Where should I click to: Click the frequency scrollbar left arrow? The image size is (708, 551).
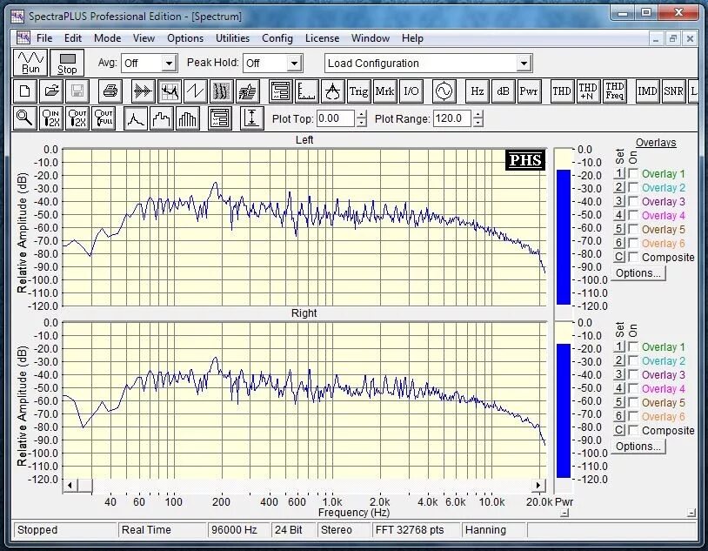pyautogui.click(x=70, y=486)
